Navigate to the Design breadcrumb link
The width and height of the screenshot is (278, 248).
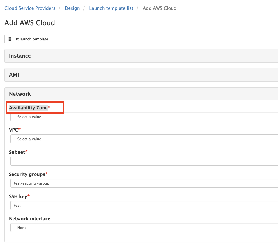point(72,8)
